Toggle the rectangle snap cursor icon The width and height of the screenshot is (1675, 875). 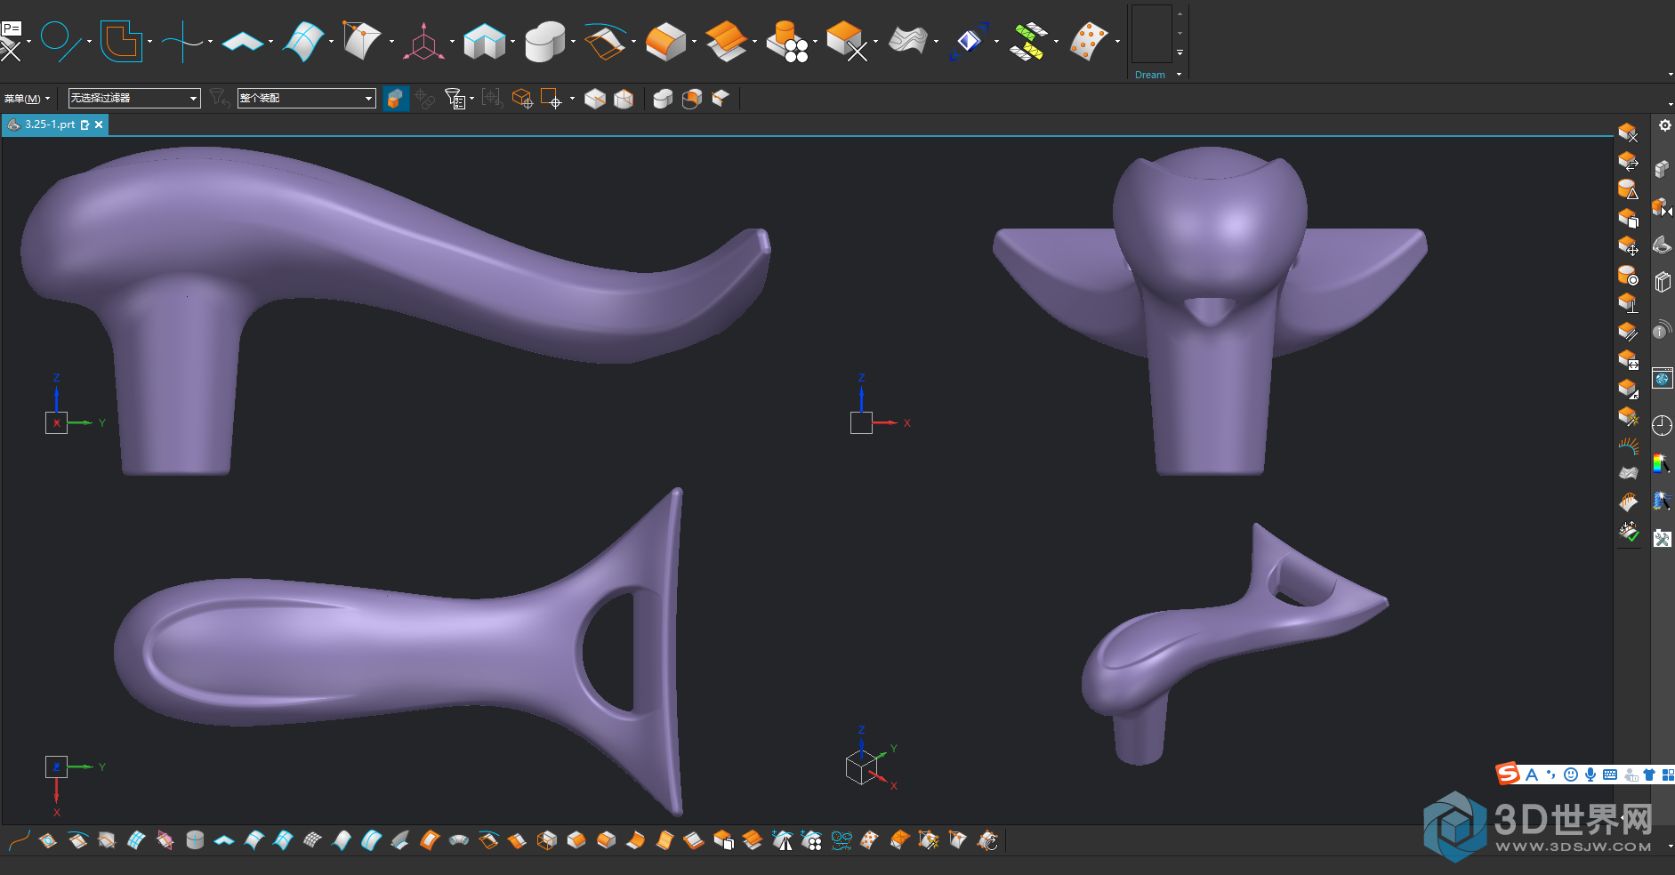point(552,99)
